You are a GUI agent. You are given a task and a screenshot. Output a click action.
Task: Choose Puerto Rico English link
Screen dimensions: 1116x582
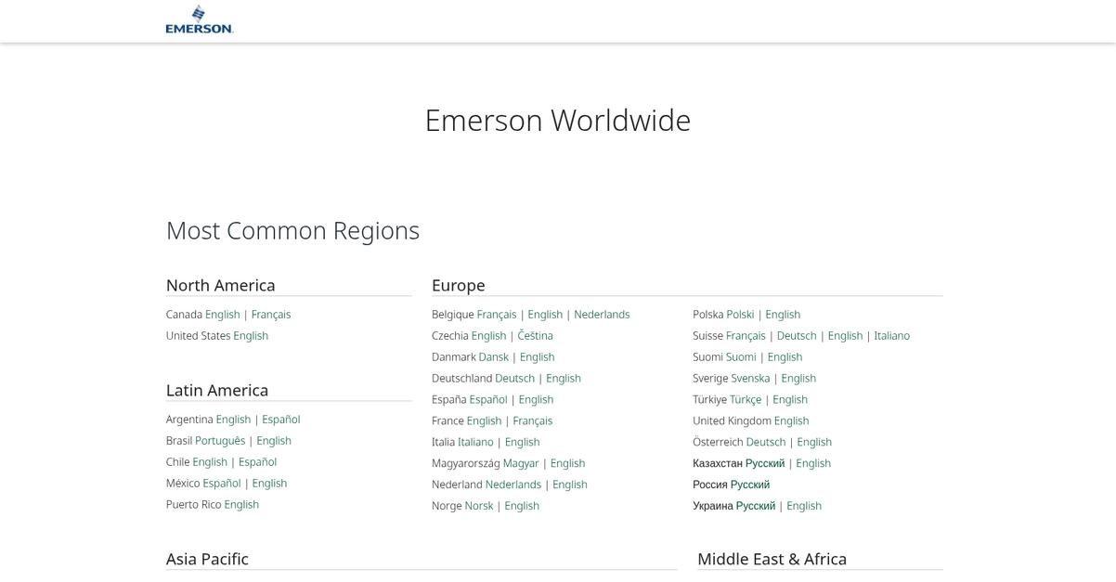241,505
